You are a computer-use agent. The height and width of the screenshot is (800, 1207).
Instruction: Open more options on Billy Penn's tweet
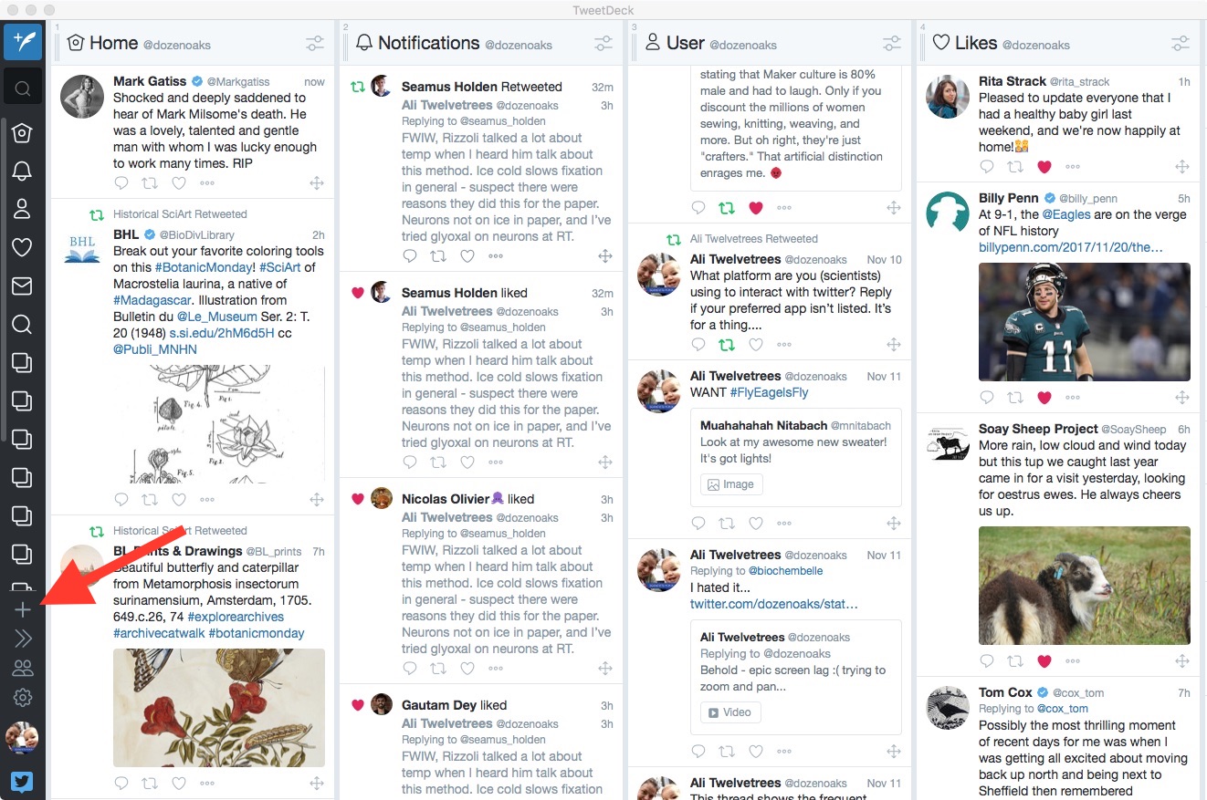(1073, 397)
